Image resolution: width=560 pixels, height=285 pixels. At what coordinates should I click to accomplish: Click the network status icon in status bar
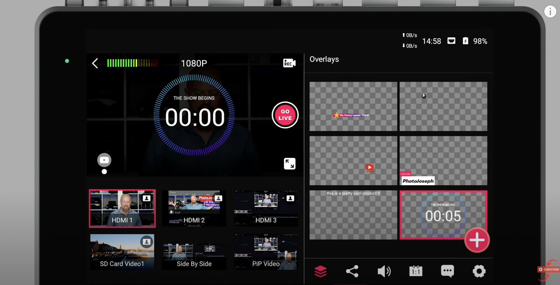point(451,41)
